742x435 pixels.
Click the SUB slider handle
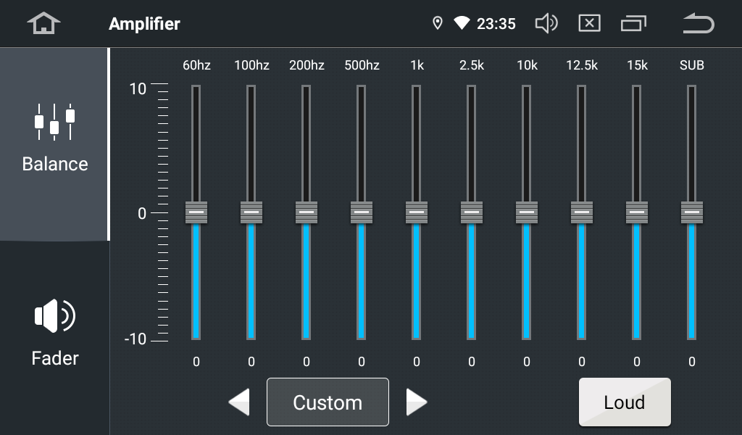(x=692, y=212)
